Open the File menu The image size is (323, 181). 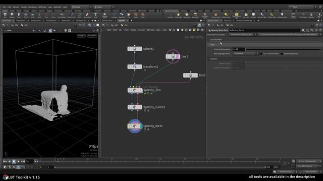click(x=5, y=7)
